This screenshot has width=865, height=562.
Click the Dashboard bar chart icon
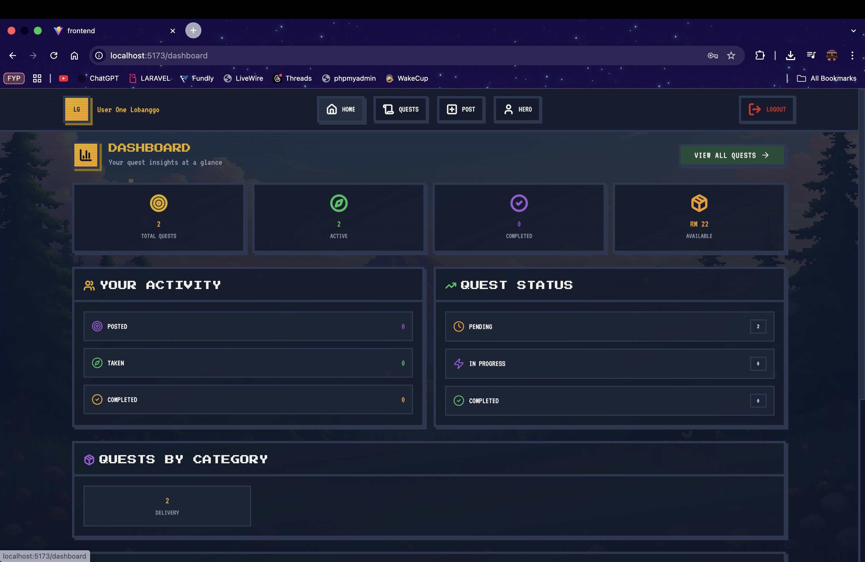[86, 155]
